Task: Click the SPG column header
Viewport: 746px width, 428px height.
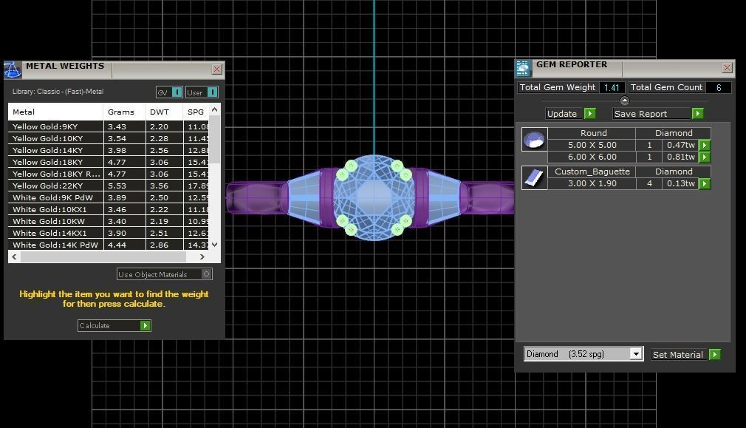Action: click(x=196, y=112)
